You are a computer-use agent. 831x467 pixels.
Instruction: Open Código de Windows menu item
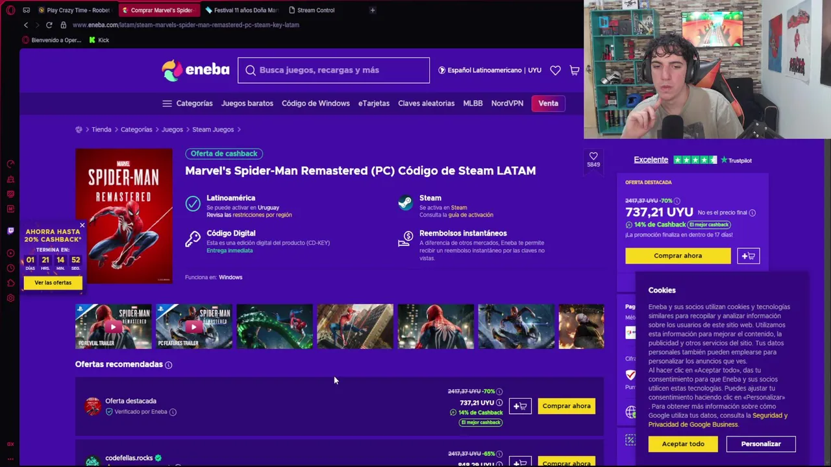point(316,103)
